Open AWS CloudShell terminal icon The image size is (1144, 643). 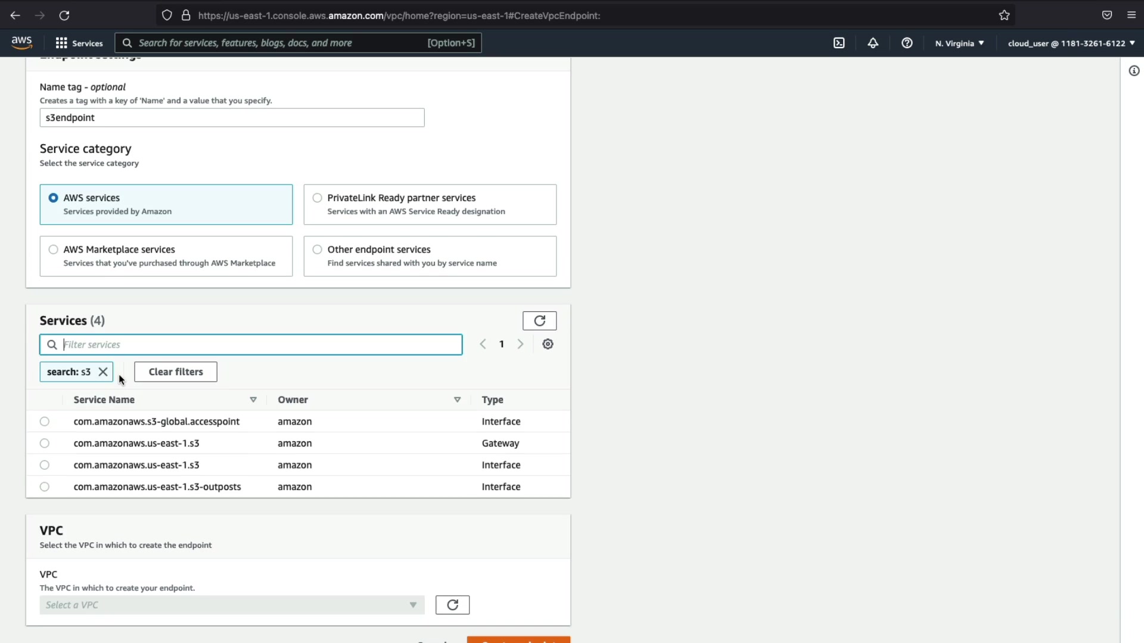pyautogui.click(x=839, y=43)
